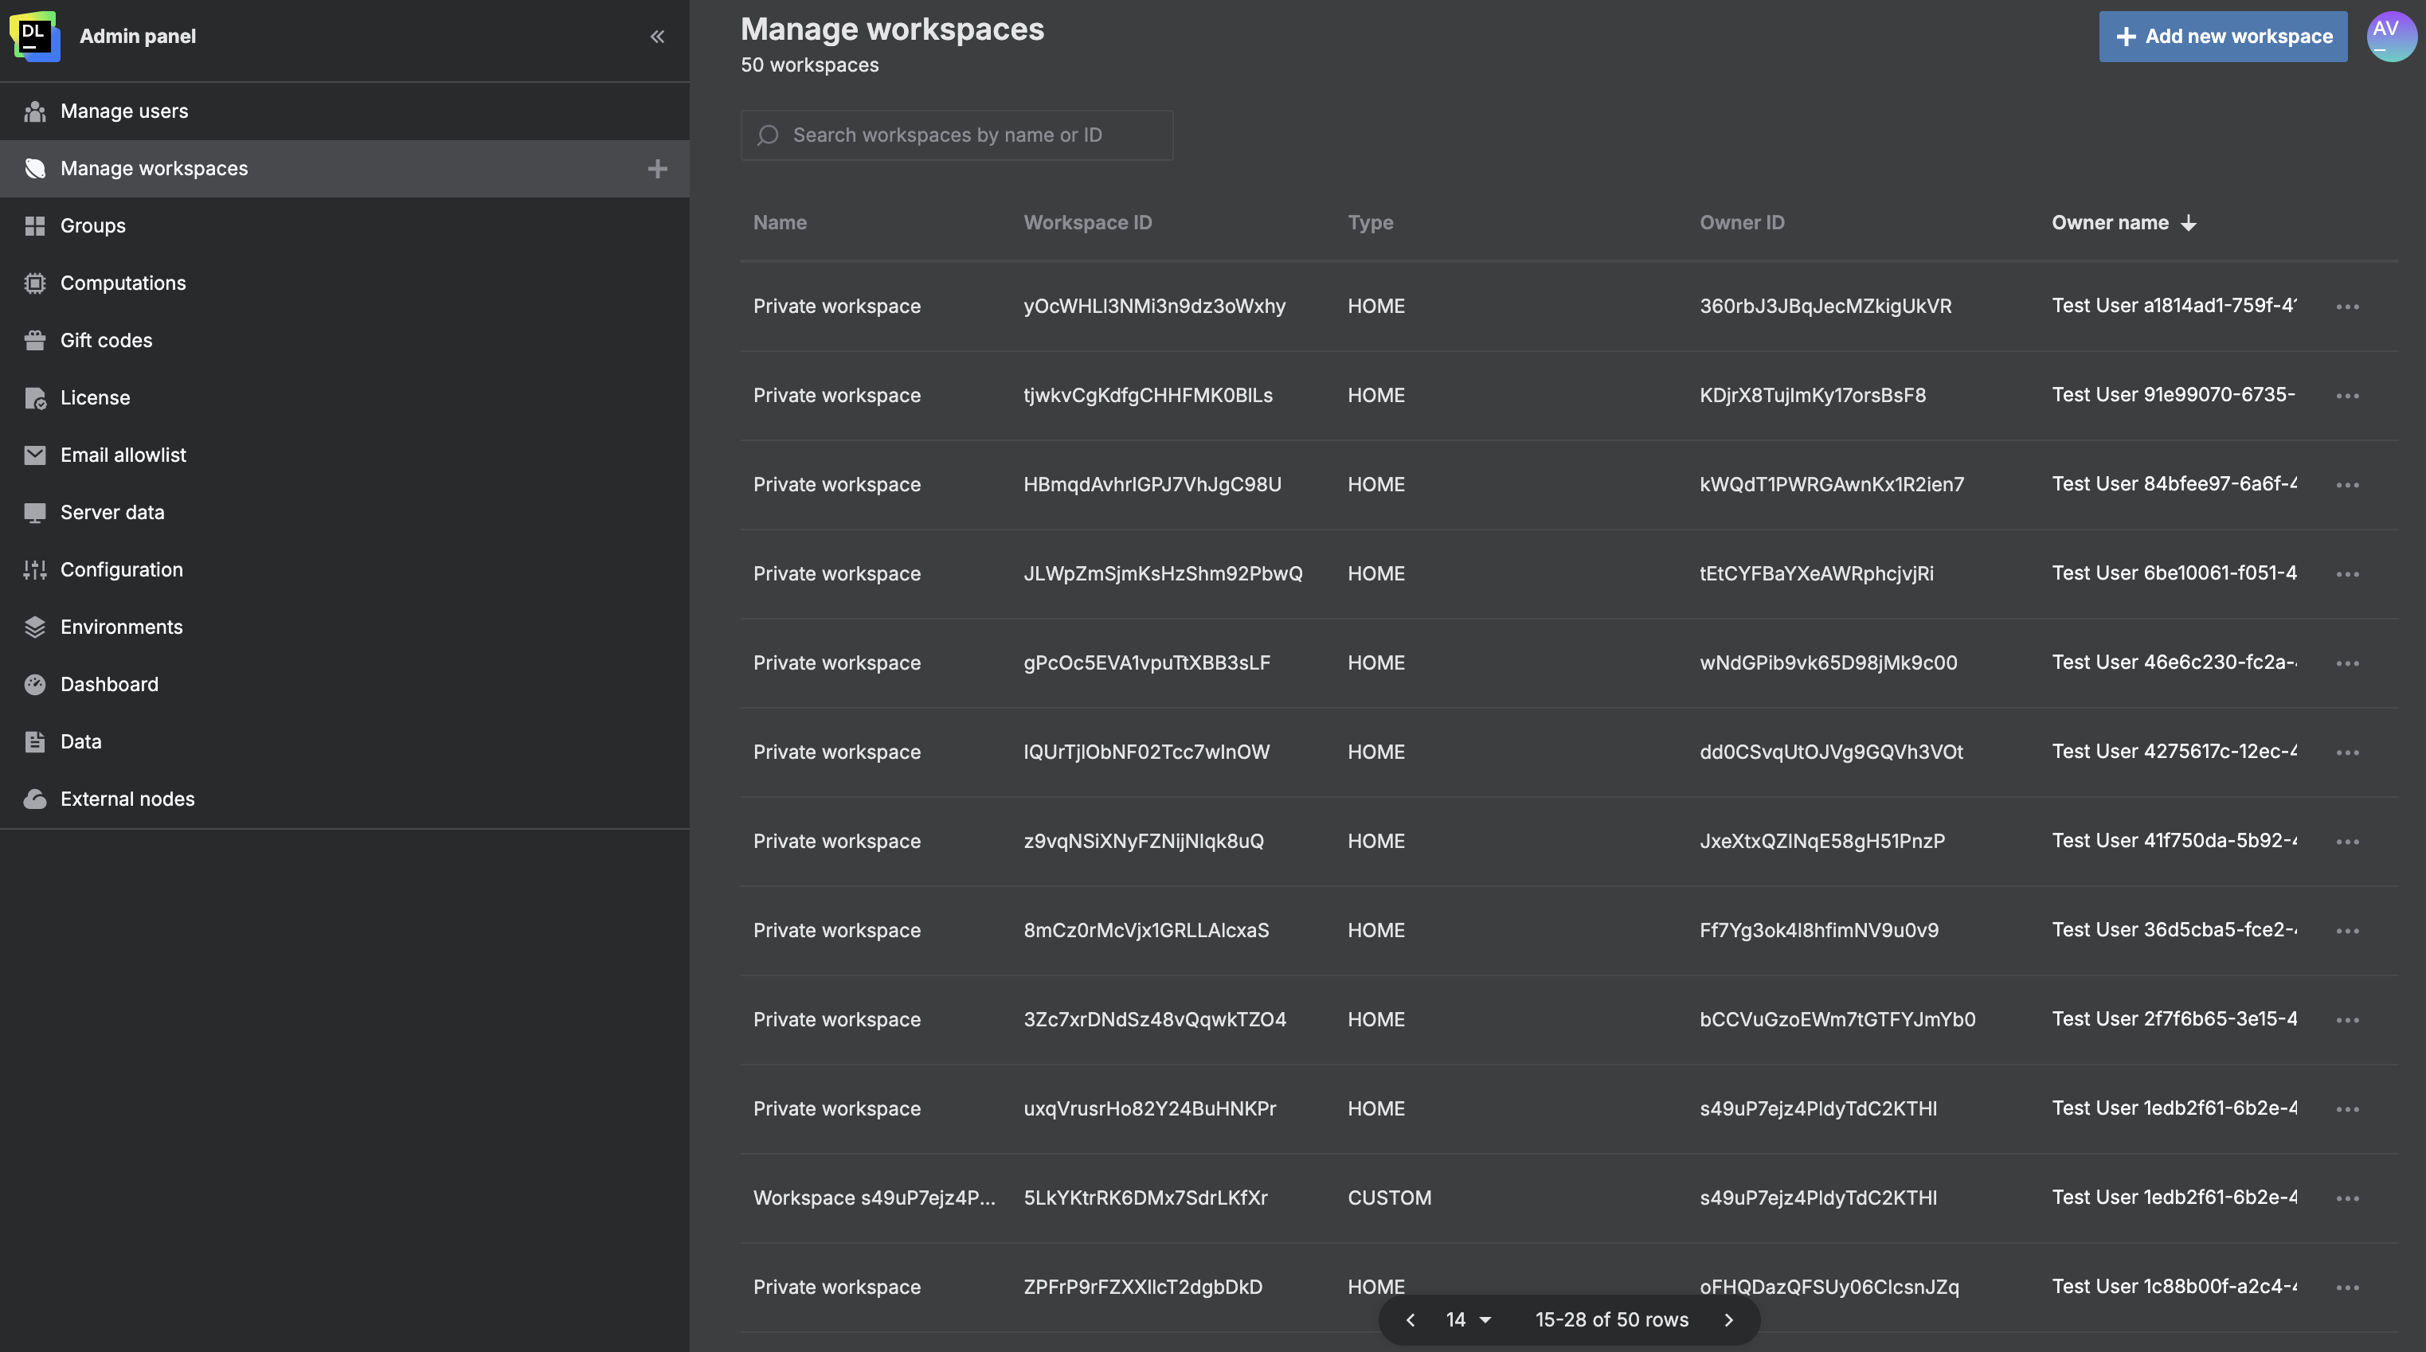The width and height of the screenshot is (2426, 1352).
Task: Select the Environments layers icon
Action: click(35, 626)
